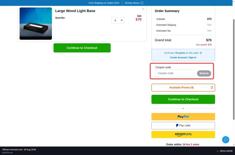Open Create Account / Sign In link
The image size is (235, 155).
tap(183, 57)
